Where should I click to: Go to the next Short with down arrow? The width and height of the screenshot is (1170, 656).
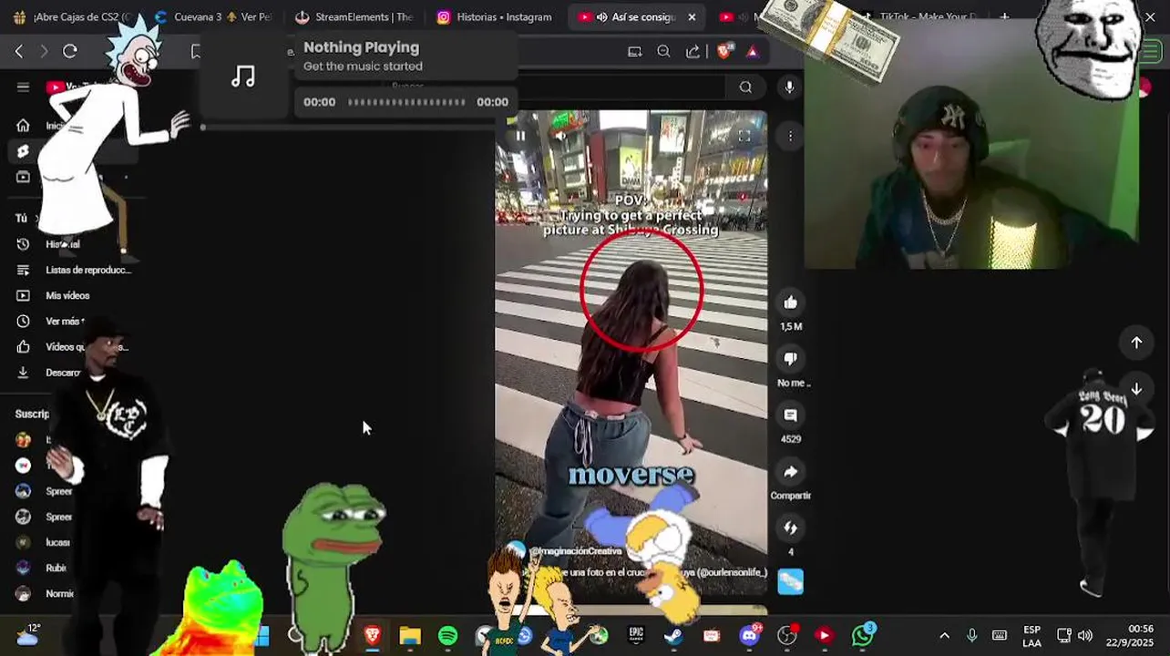coord(1136,389)
